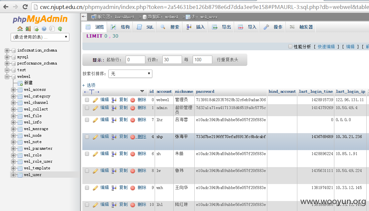Viewport: 369px width, 211px height.
Task: Collapse navigation panel with the left arrow icon
Action: point(84,16)
